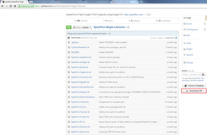Click the Download ZIP button
Screen dimensions: 207x136
[x=194, y=91]
